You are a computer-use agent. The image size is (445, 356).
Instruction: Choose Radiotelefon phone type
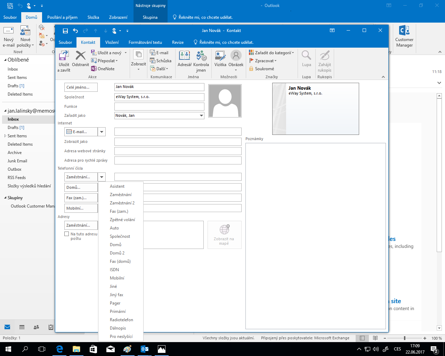pos(121,320)
